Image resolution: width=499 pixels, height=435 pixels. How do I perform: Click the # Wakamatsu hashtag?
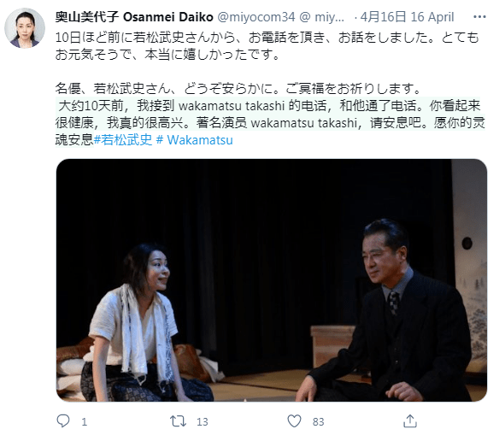pyautogui.click(x=195, y=139)
